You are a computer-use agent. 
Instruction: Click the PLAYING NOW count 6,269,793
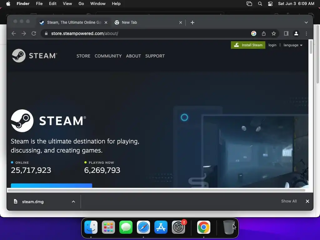pyautogui.click(x=102, y=170)
